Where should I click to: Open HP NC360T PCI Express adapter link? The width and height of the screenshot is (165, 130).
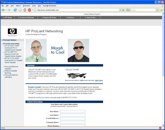tap(13, 54)
